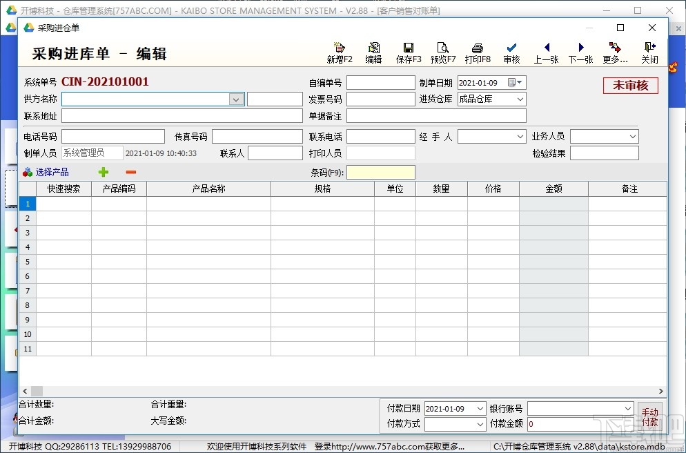This screenshot has width=686, height=453.
Task: Click the supplier code field beside 供方名称
Action: click(x=275, y=99)
